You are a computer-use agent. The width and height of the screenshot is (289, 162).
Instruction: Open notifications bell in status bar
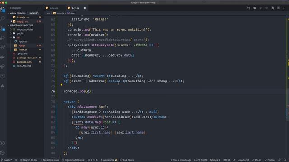point(285,160)
